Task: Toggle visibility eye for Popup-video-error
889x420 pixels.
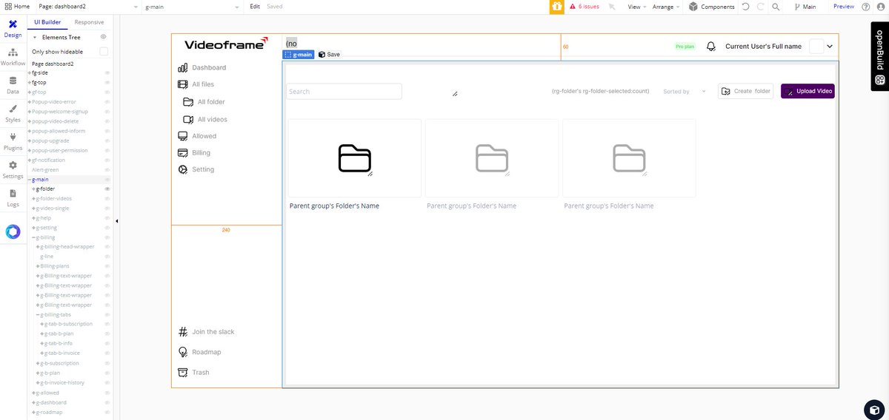Action: 107,102
